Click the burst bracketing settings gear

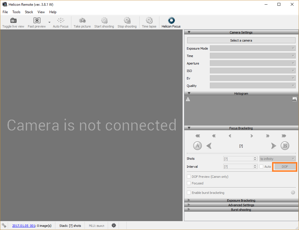[x=293, y=193]
